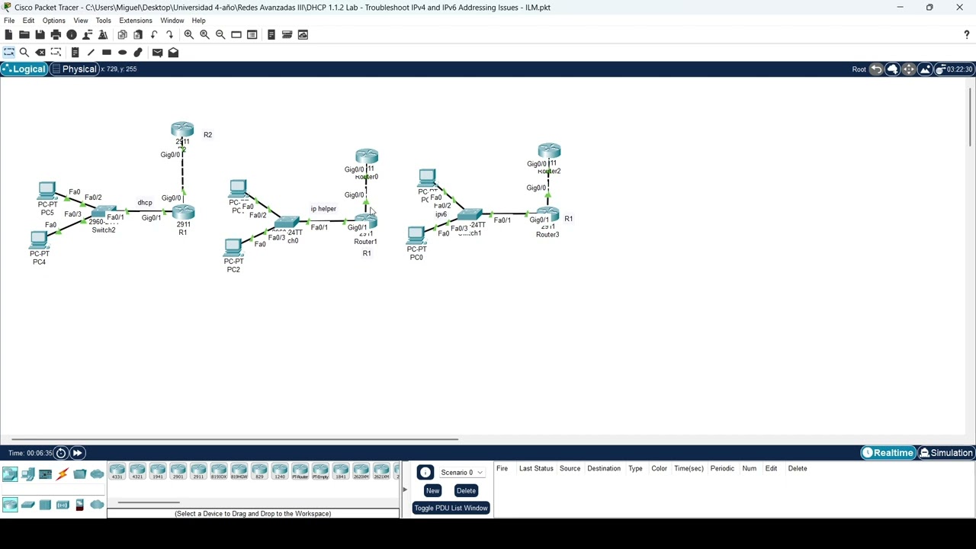Redo the action with the Redo arrow
Image resolution: width=976 pixels, height=549 pixels.
pyautogui.click(x=169, y=34)
